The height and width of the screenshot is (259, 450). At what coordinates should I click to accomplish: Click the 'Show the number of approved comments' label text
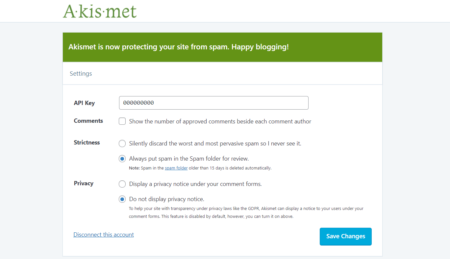(220, 121)
